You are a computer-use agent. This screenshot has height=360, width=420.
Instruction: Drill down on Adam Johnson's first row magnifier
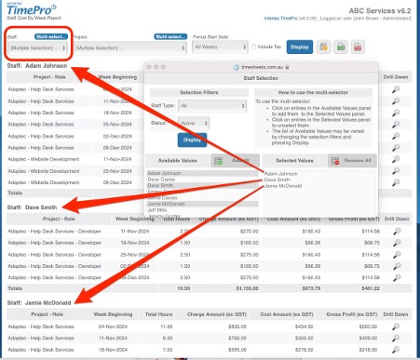click(x=396, y=89)
